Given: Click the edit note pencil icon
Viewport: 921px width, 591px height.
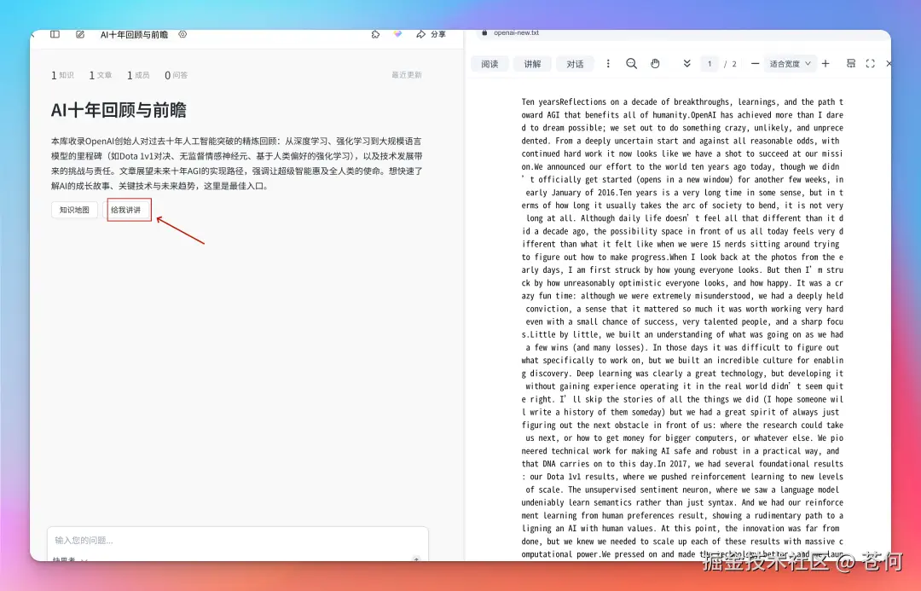Looking at the screenshot, I should click(80, 35).
